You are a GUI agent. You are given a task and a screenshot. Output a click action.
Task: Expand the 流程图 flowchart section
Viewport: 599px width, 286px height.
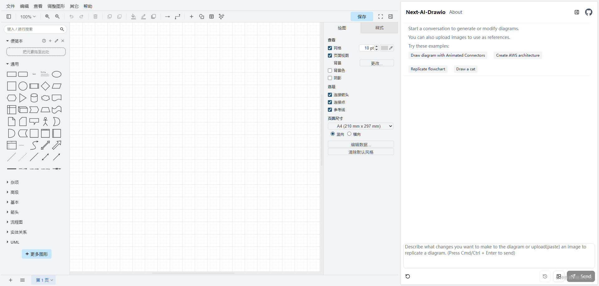point(14,222)
